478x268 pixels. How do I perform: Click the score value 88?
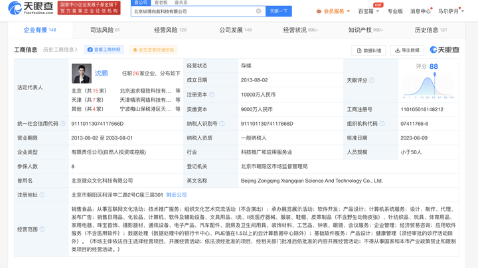[434, 67]
